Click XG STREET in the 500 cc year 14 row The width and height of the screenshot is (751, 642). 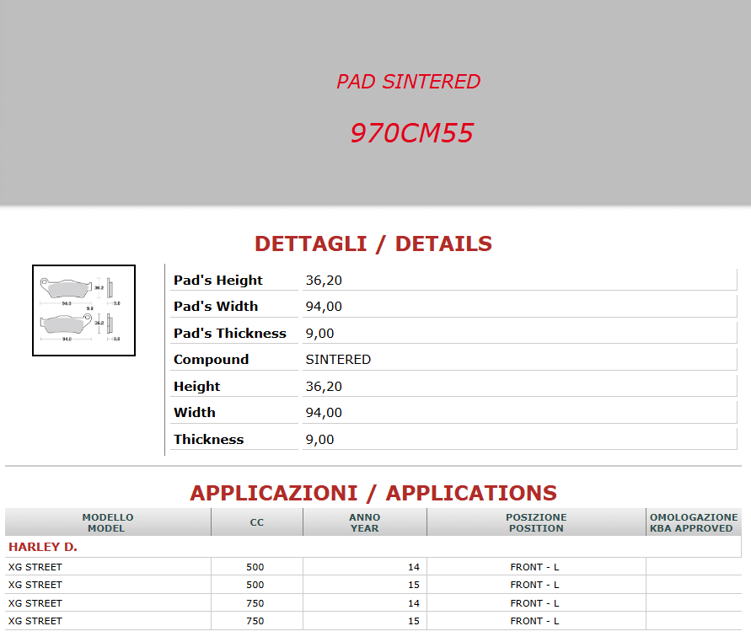(x=35, y=567)
